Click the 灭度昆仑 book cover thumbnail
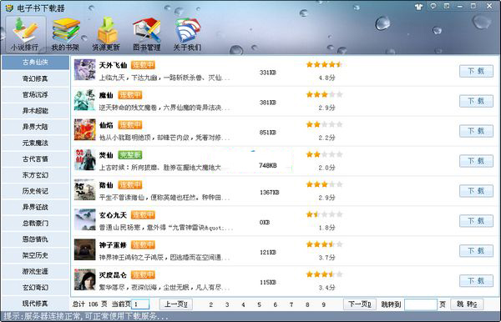 84,279
